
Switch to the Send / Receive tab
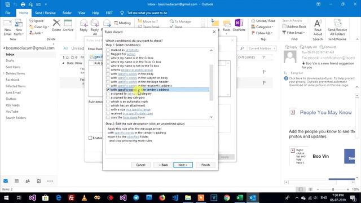coord(45,13)
